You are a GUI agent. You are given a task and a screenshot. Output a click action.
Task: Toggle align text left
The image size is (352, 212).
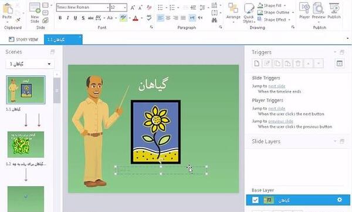[160, 18]
